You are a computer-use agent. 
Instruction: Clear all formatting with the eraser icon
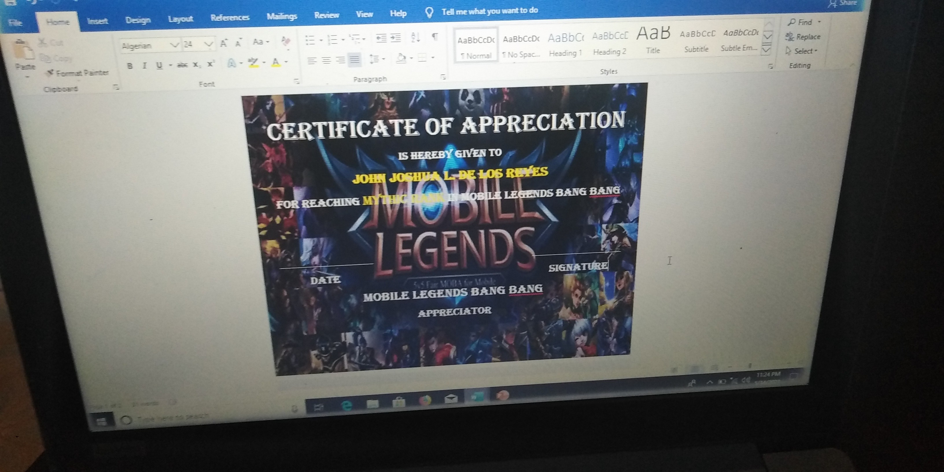coord(285,41)
